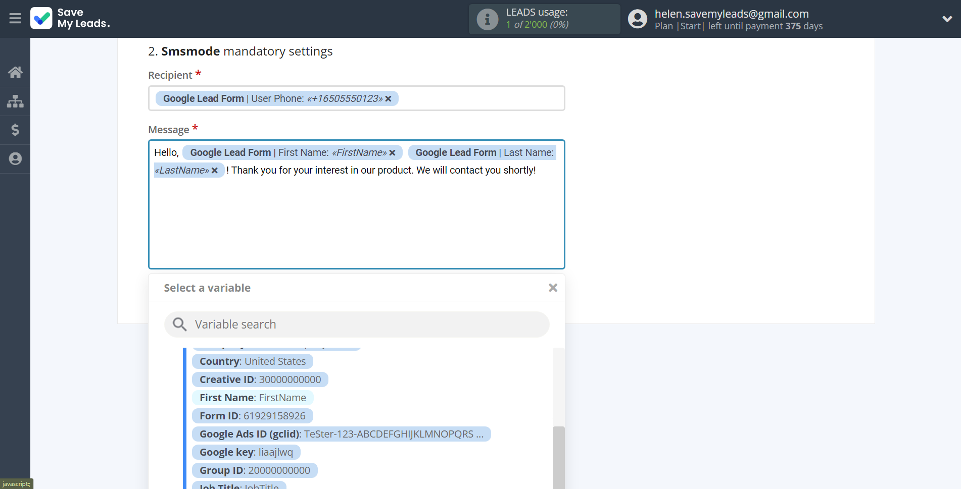Click the Variable search field
Screen dimensions: 961x489
pyautogui.click(x=357, y=324)
